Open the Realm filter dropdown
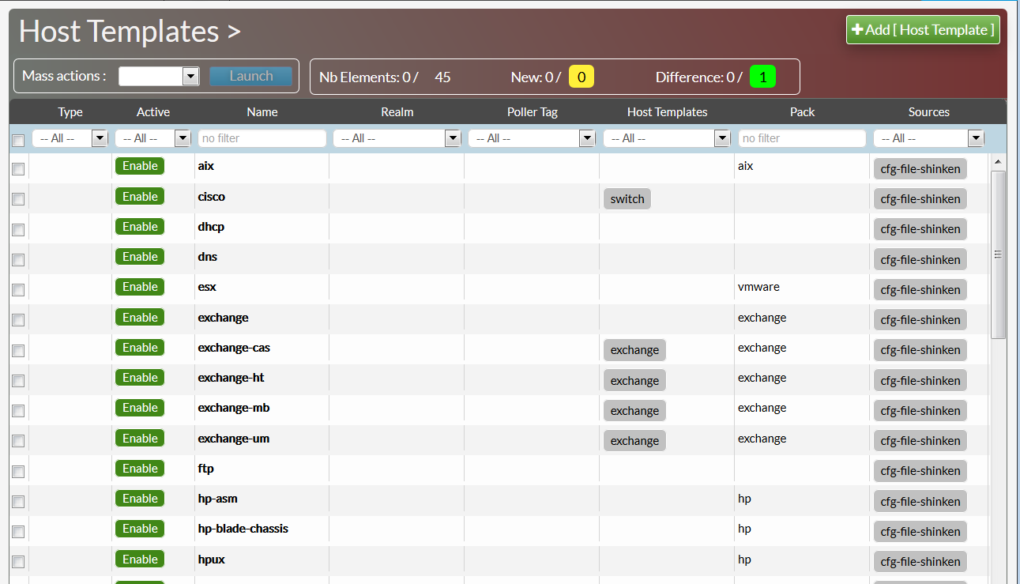 (x=397, y=138)
